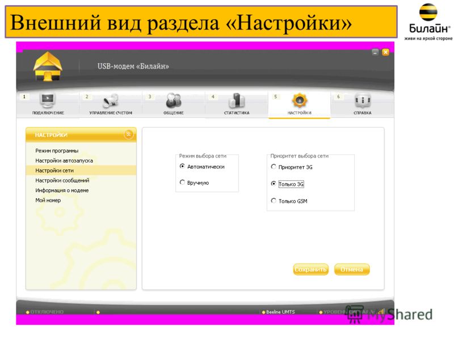
Task: Click the USB-модем «Билайн» title text
Action: 133,66
